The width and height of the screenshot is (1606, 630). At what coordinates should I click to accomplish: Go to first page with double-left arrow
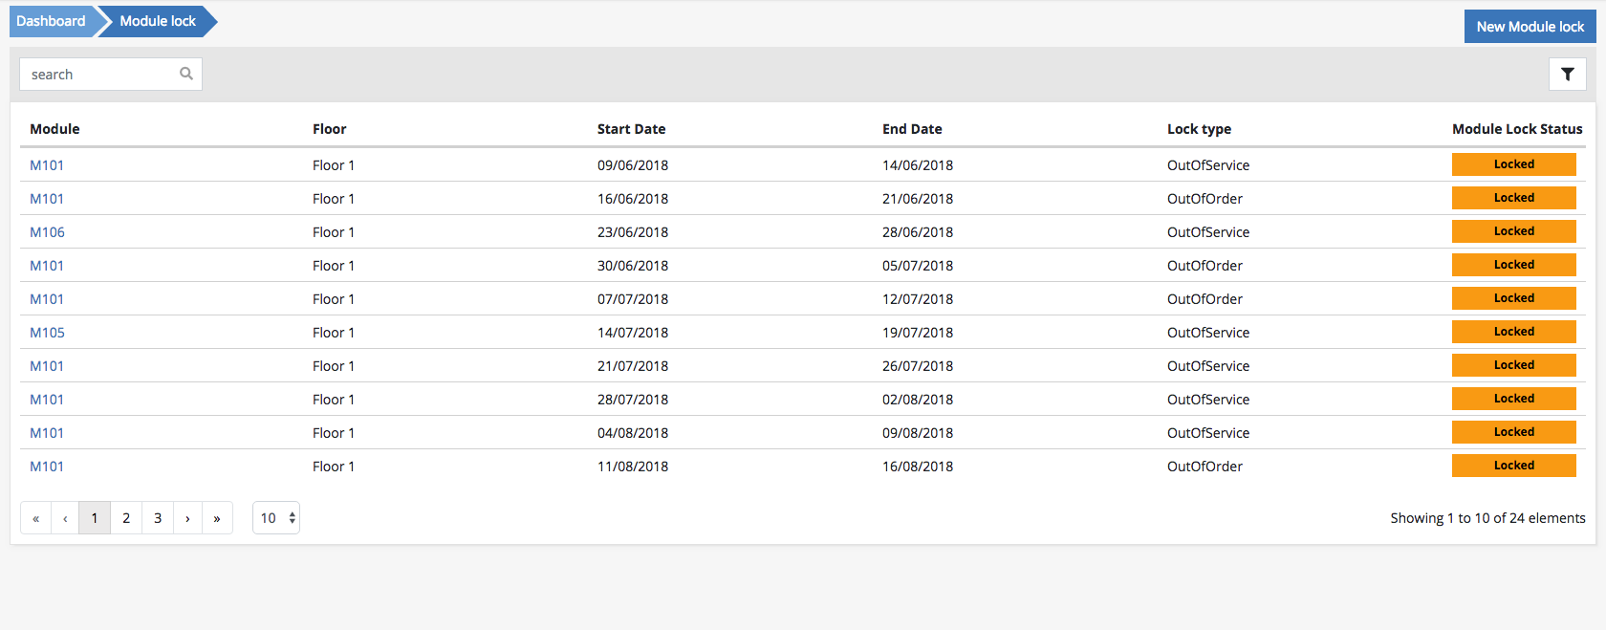point(35,518)
